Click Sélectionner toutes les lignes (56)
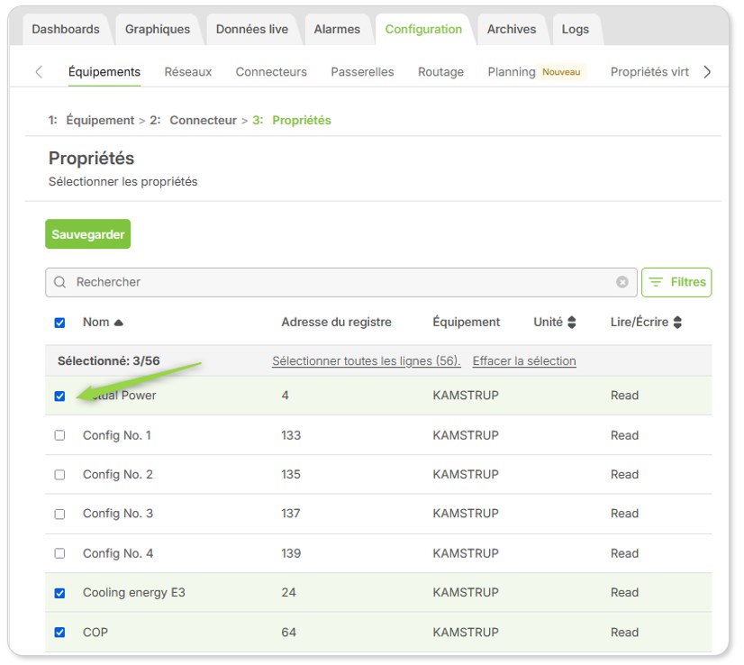744x665 pixels. [x=367, y=361]
